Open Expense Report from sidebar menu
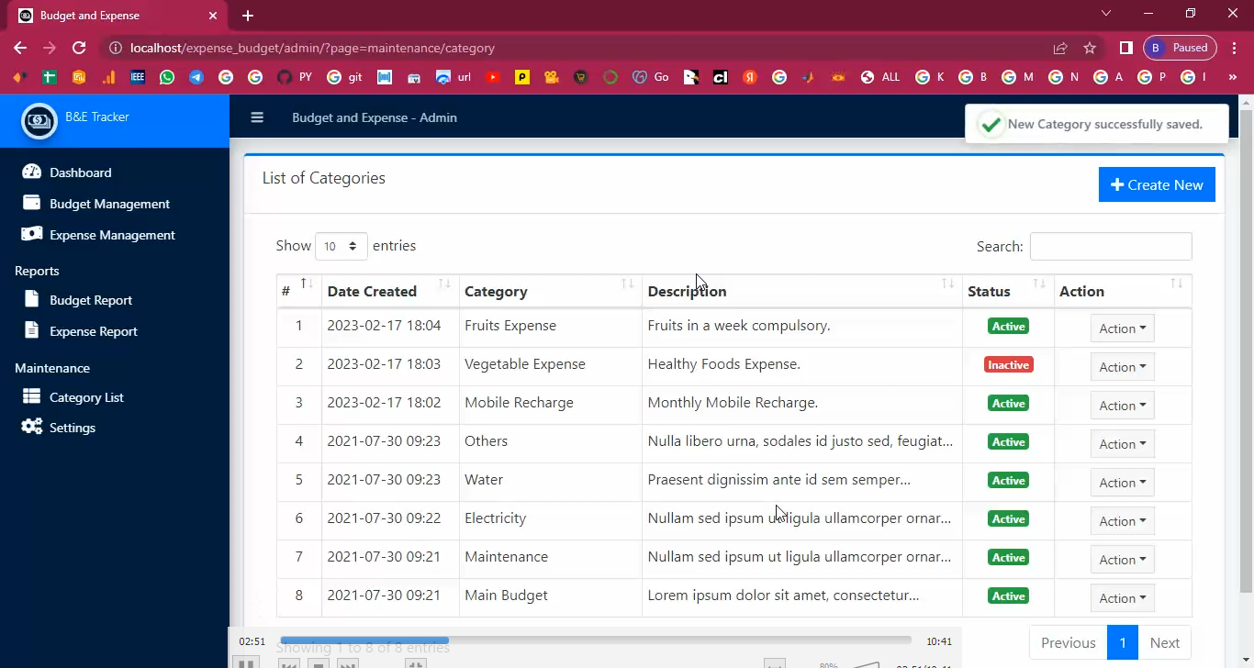The image size is (1254, 668). click(93, 331)
